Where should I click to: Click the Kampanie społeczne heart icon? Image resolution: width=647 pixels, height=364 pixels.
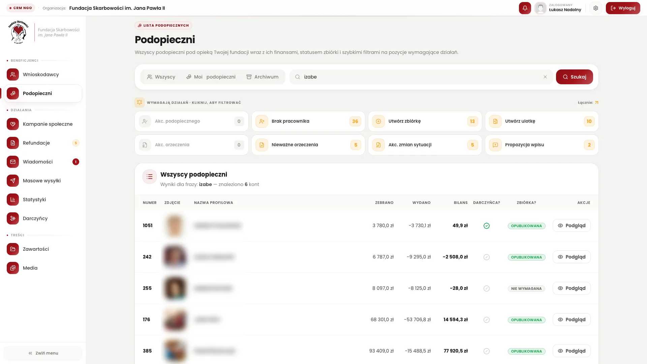tap(13, 124)
